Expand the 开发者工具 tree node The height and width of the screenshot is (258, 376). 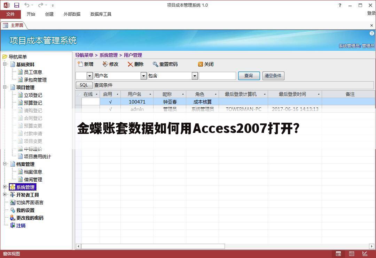(5, 195)
